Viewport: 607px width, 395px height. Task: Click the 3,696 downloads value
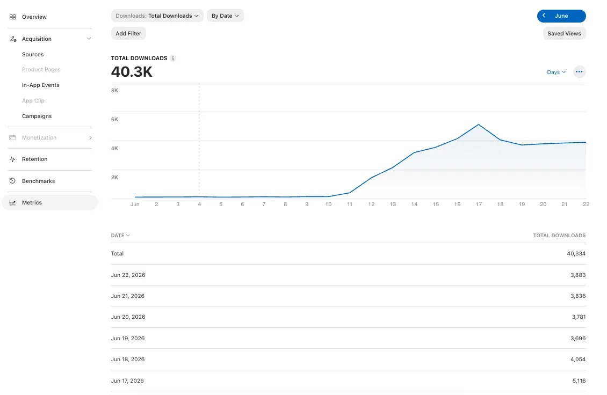(578, 338)
